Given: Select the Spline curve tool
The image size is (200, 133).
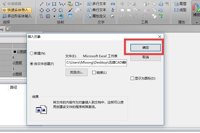Looking at the screenshot, I should pos(41,16).
